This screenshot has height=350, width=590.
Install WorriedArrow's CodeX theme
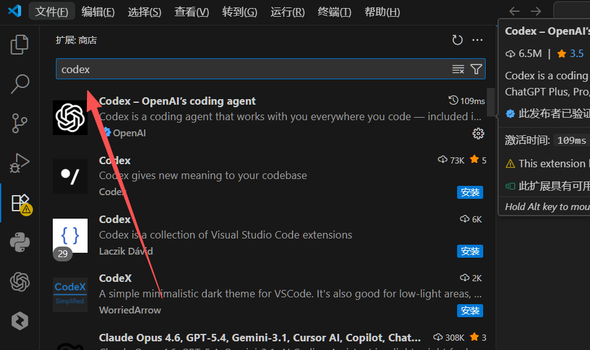tap(470, 310)
